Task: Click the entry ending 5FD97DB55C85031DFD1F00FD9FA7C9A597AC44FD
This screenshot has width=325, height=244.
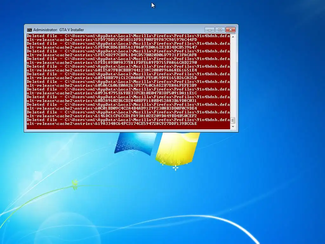Action: click(128, 38)
